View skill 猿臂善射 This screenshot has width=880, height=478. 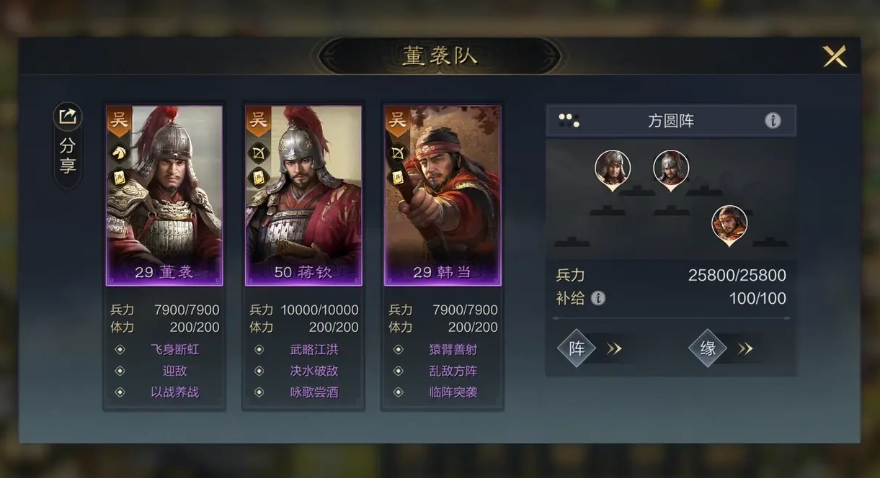(453, 350)
